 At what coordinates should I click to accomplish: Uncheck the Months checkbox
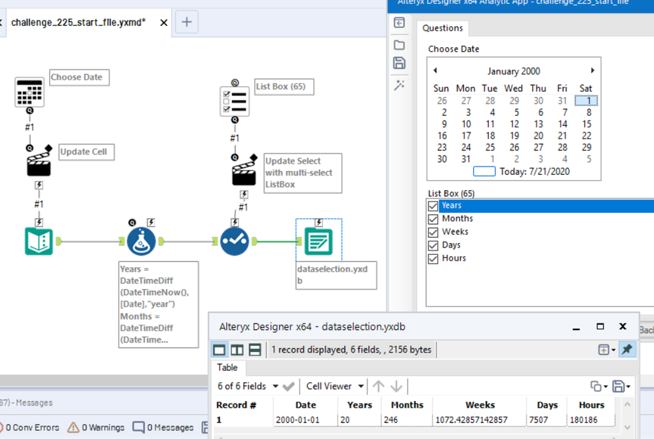point(433,219)
